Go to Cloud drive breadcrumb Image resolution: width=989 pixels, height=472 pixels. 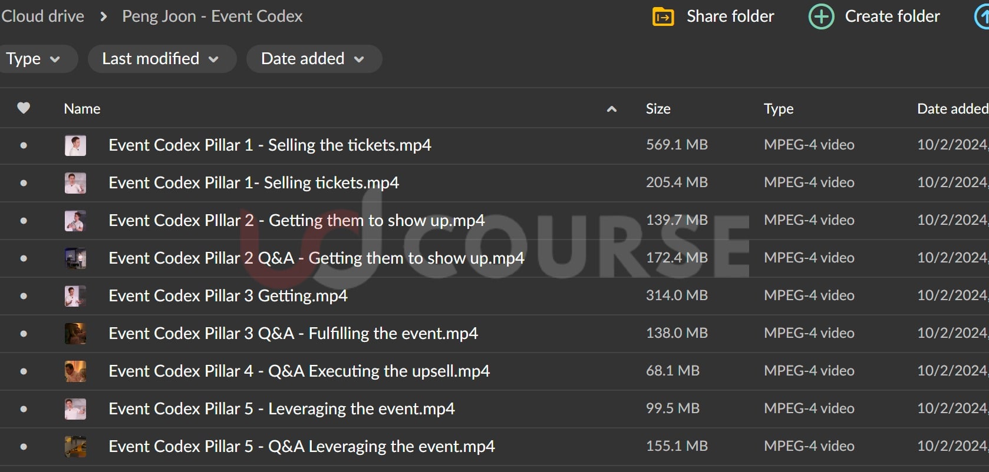pyautogui.click(x=42, y=16)
